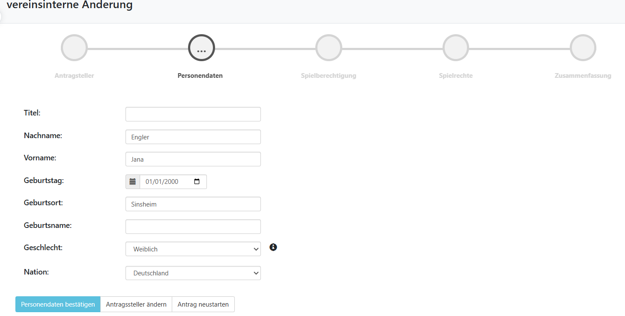Click the Spielberechtigung step circle
625x316 pixels.
(x=329, y=48)
